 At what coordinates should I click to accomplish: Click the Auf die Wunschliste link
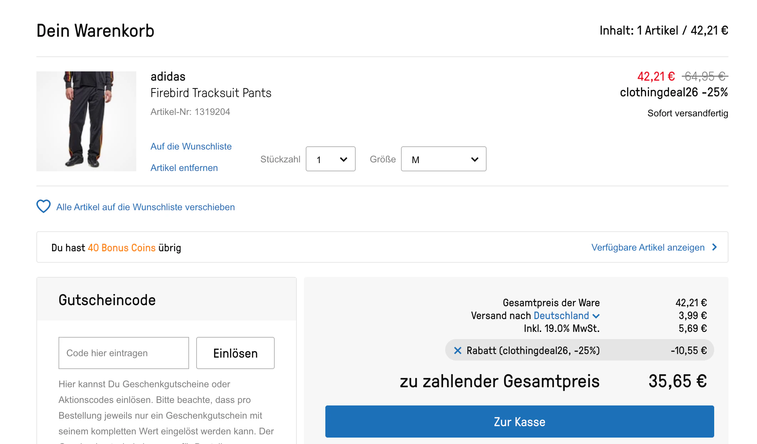pos(191,146)
